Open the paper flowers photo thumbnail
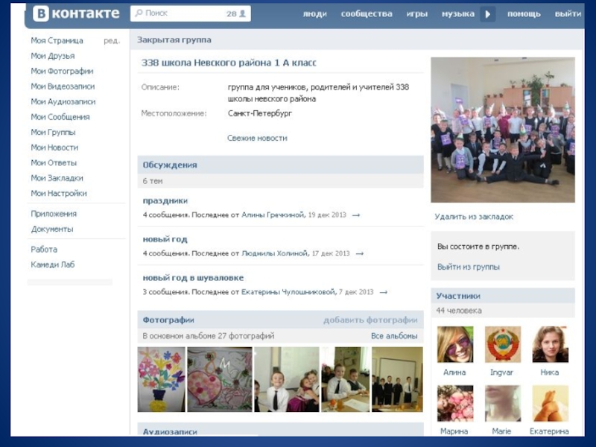 coord(161,379)
